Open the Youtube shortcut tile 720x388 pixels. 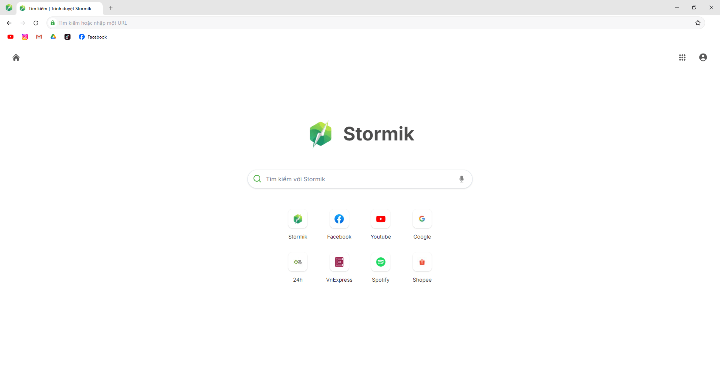pyautogui.click(x=381, y=219)
